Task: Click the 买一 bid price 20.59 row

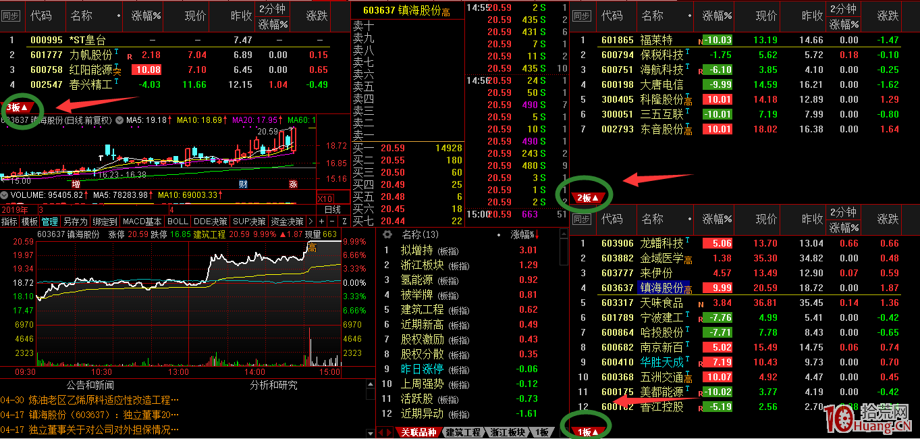Action: (408, 148)
